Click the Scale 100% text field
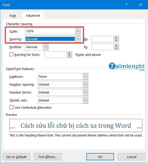Screen dimensions: 148x163 (x=50, y=31)
